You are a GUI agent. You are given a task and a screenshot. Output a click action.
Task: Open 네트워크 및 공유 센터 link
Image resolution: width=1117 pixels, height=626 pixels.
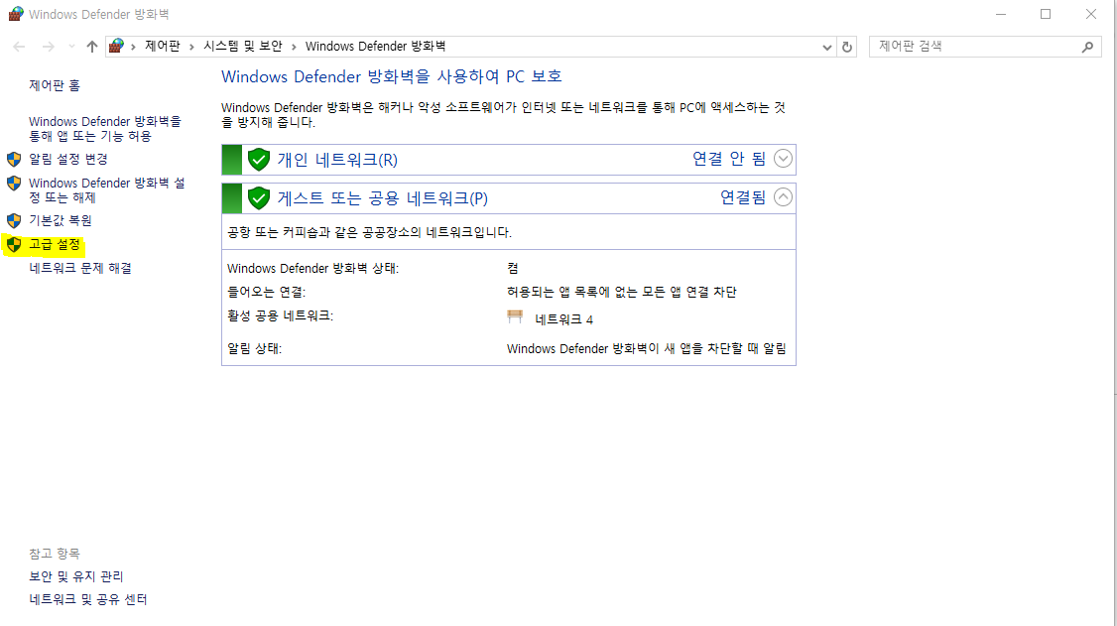click(x=87, y=599)
